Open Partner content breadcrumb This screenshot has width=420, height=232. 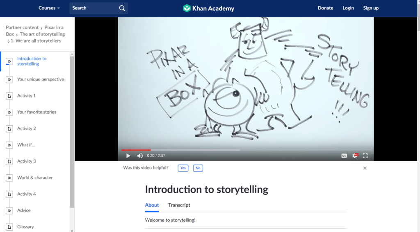pyautogui.click(x=22, y=27)
